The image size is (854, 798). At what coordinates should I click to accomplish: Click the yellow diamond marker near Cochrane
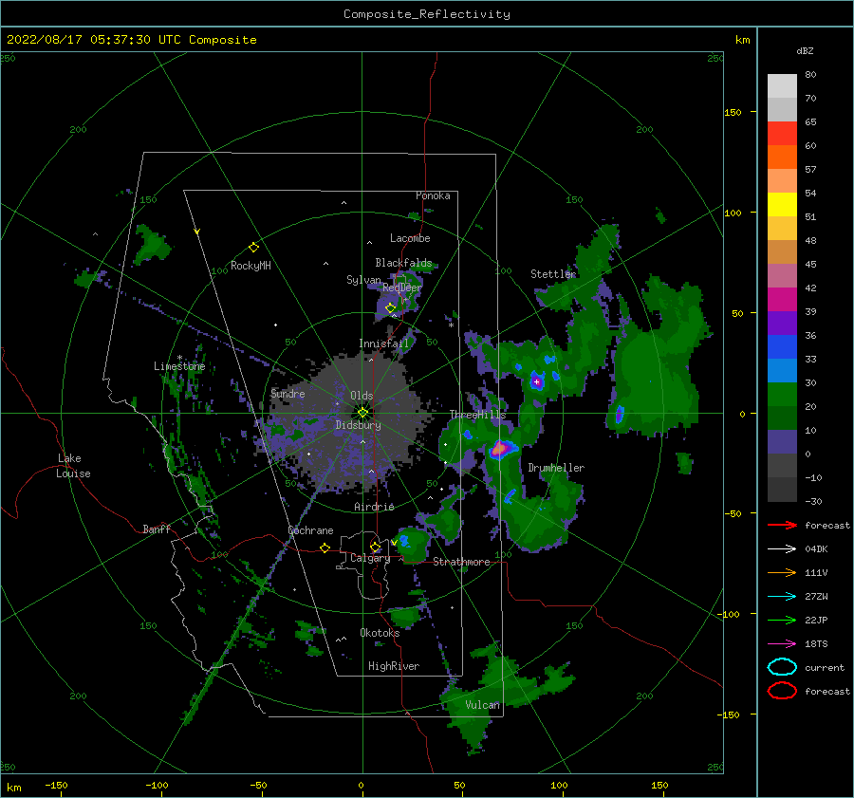pyautogui.click(x=325, y=547)
